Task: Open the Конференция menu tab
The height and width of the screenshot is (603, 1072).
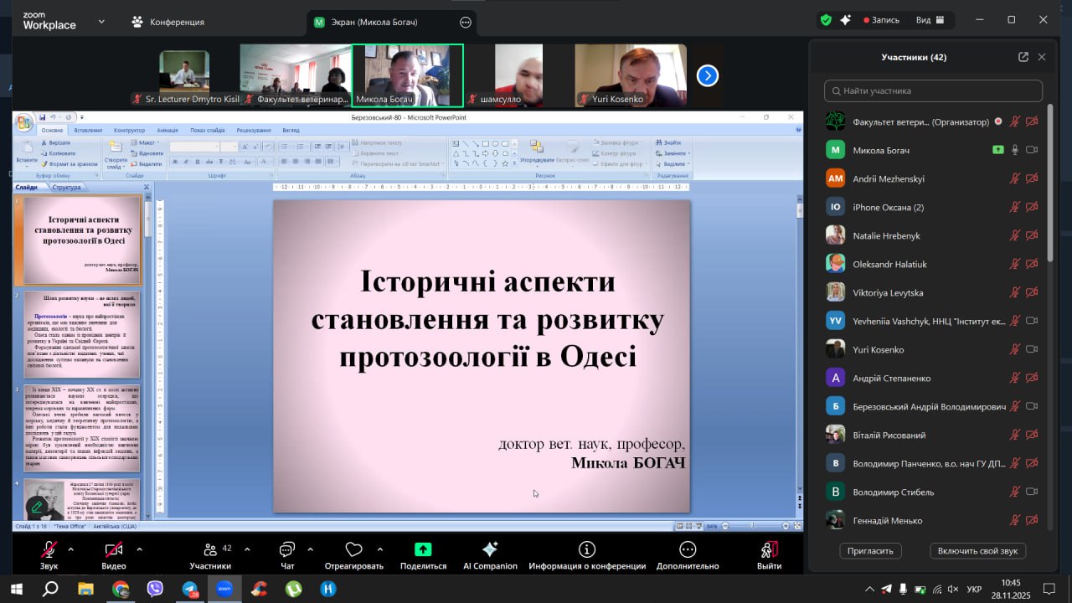Action: click(x=168, y=22)
